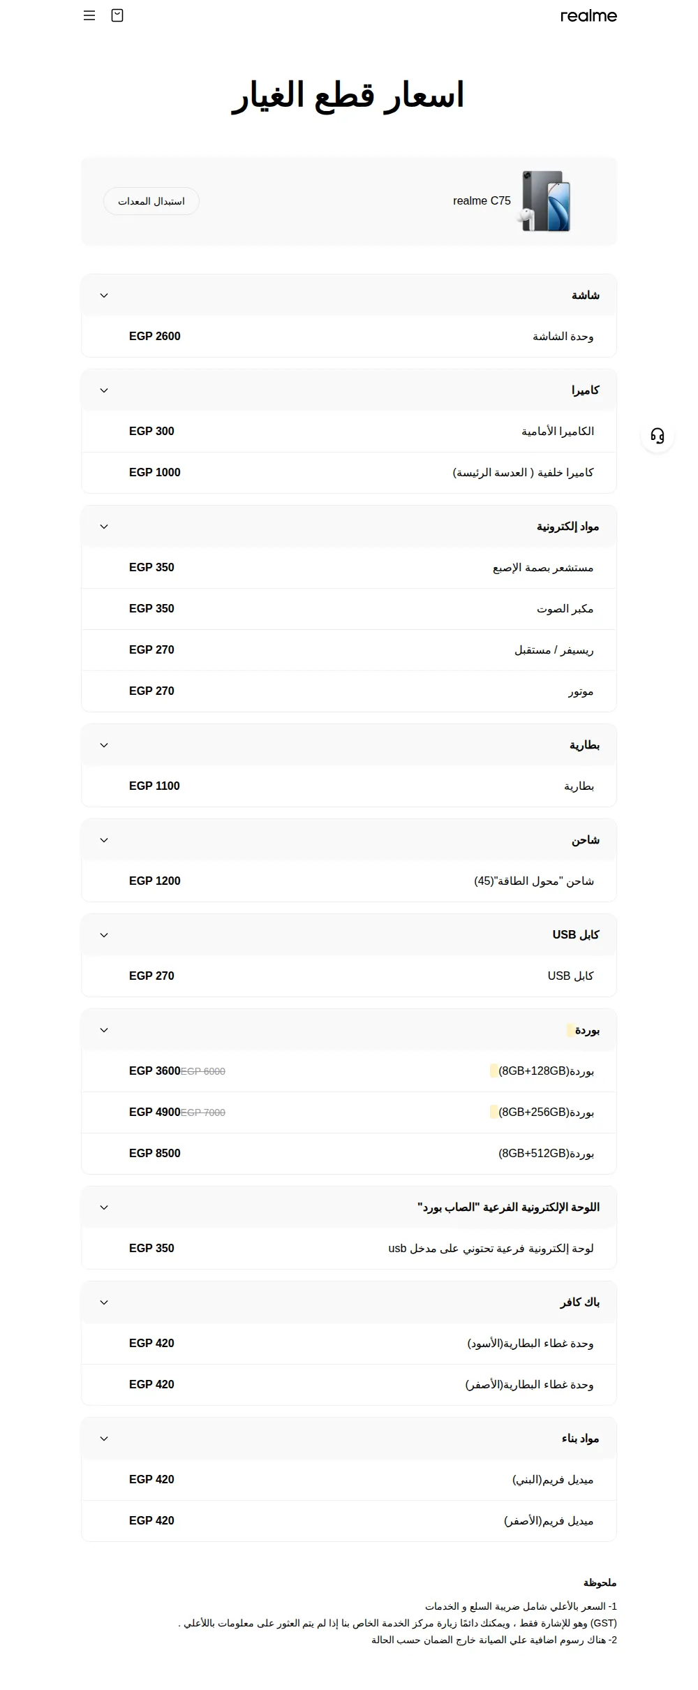Collapse the باك كافر section chevron
Viewport: 698px width, 1690px height.
click(104, 1302)
